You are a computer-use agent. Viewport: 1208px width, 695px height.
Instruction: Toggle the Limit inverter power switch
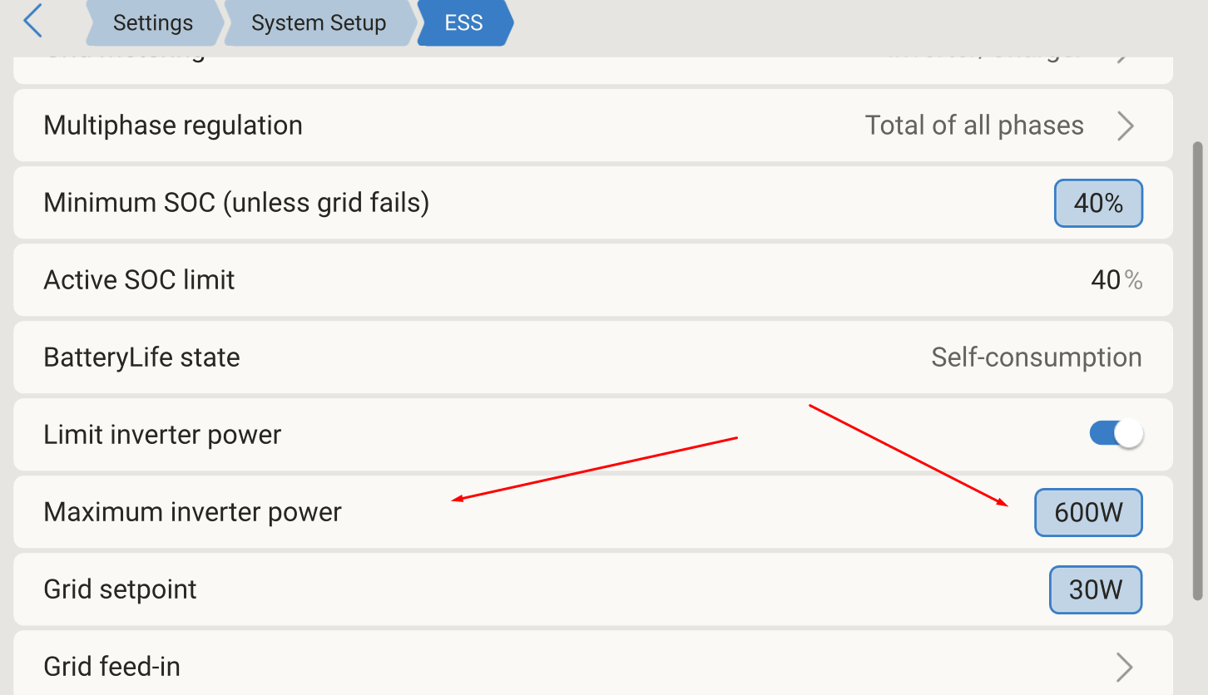pos(1116,434)
